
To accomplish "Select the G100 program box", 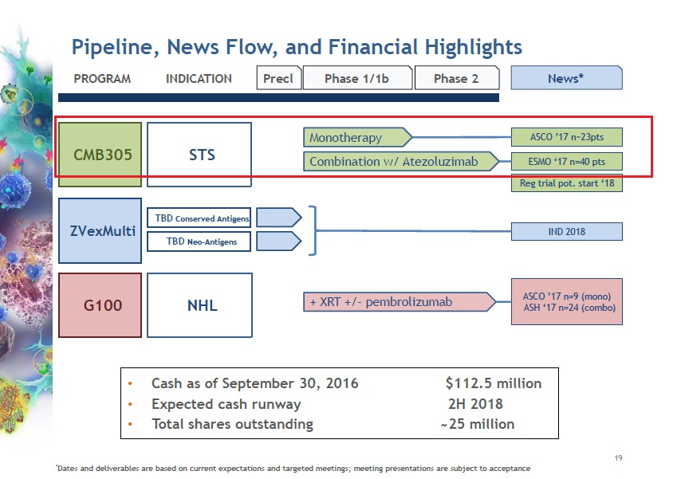I will click(100, 305).
